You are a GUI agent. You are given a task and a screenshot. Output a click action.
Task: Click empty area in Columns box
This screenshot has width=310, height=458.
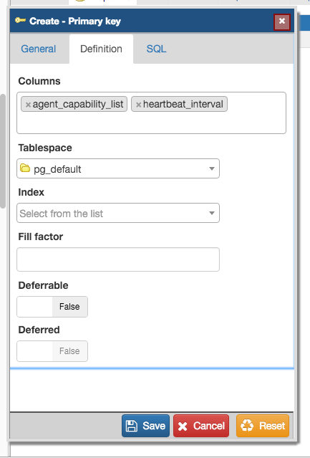151,123
